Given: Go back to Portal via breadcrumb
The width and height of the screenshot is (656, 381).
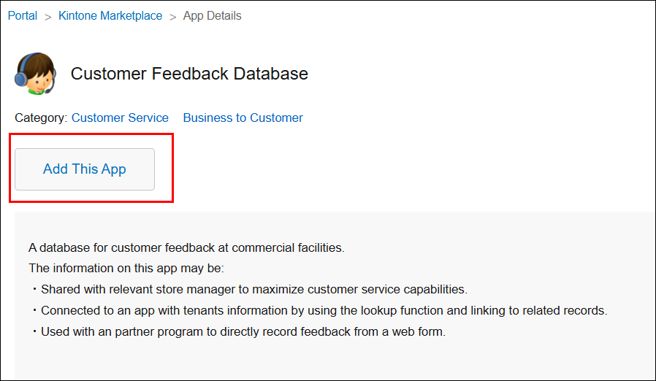Looking at the screenshot, I should click(23, 16).
